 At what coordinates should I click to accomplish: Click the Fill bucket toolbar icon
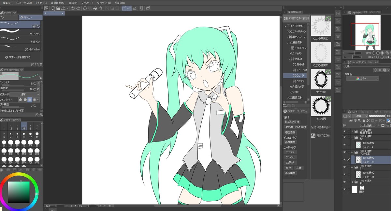coord(95,8)
